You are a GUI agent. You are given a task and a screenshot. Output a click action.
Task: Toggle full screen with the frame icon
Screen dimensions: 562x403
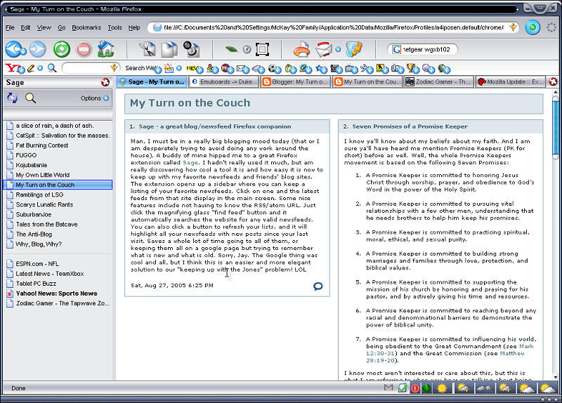pyautogui.click(x=262, y=49)
